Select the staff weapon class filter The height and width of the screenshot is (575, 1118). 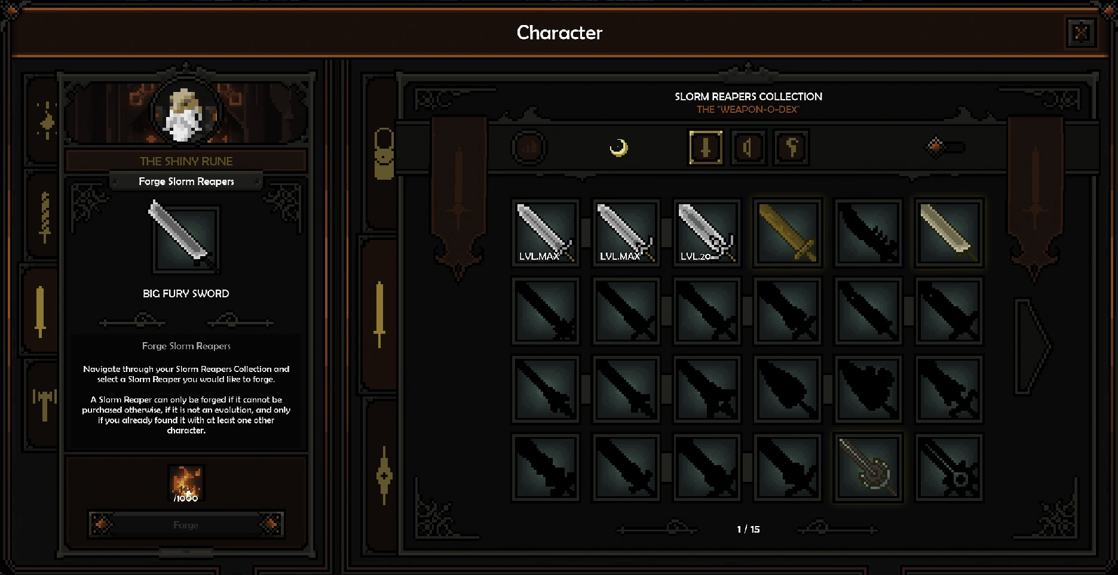pyautogui.click(x=792, y=147)
